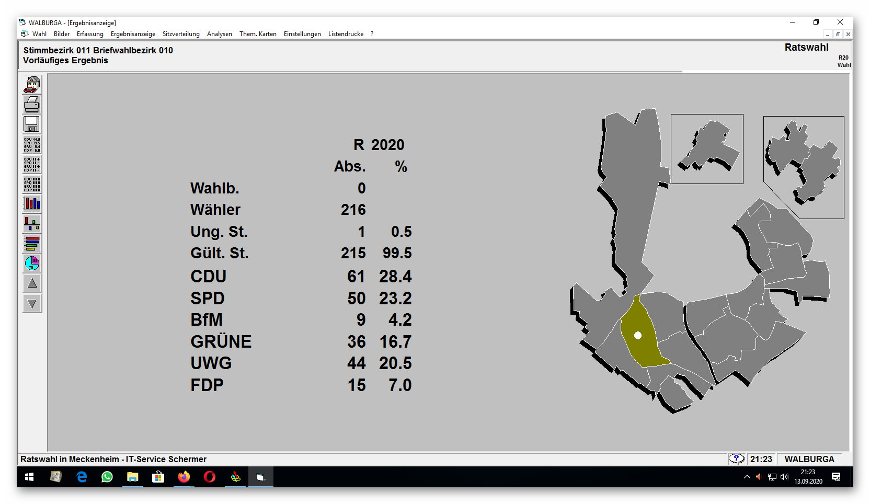The image size is (870, 504).
Task: Open Microsoft Edge from taskbar
Action: point(82,477)
